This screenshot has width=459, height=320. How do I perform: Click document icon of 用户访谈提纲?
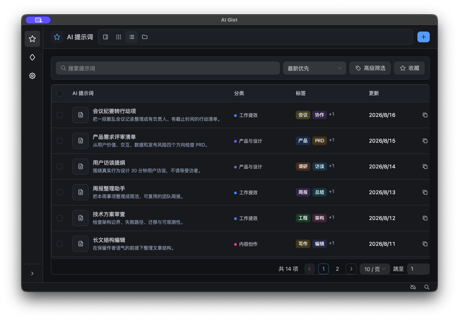pyautogui.click(x=80, y=167)
